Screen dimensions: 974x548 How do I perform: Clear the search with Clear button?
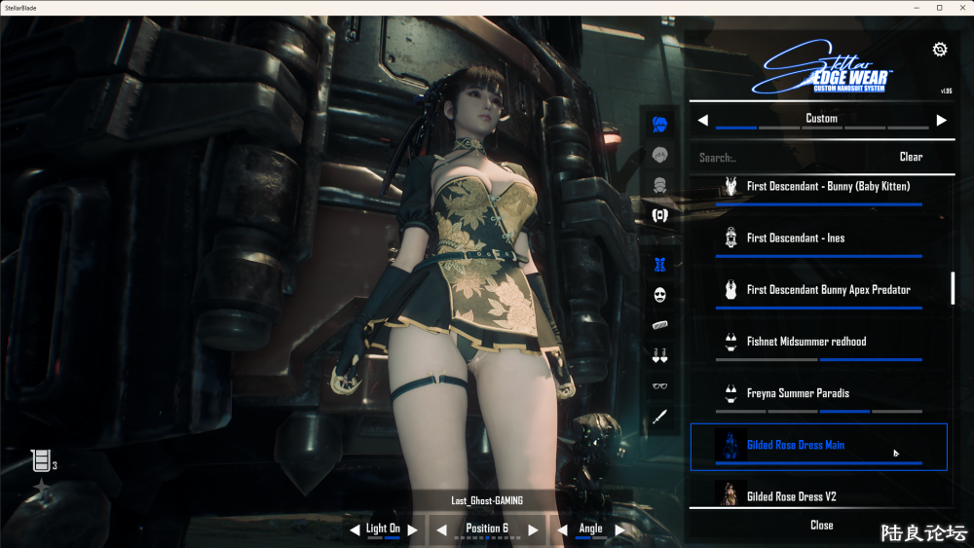(x=911, y=157)
